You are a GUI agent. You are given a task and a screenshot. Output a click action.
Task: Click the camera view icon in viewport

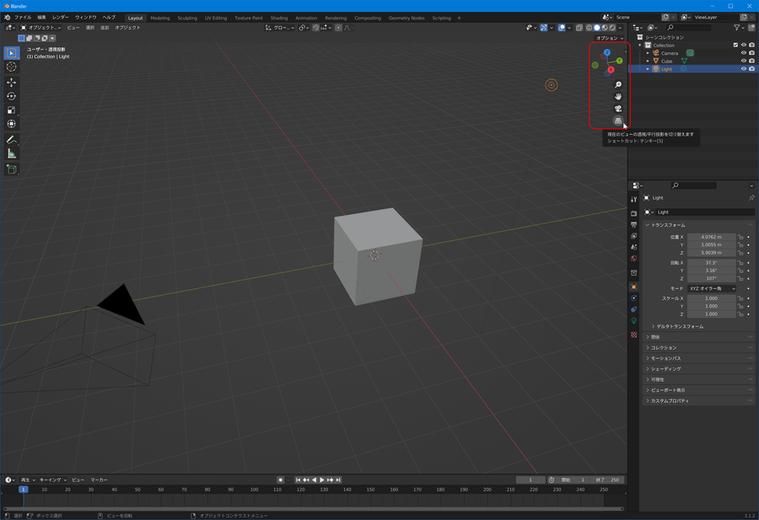tap(618, 109)
